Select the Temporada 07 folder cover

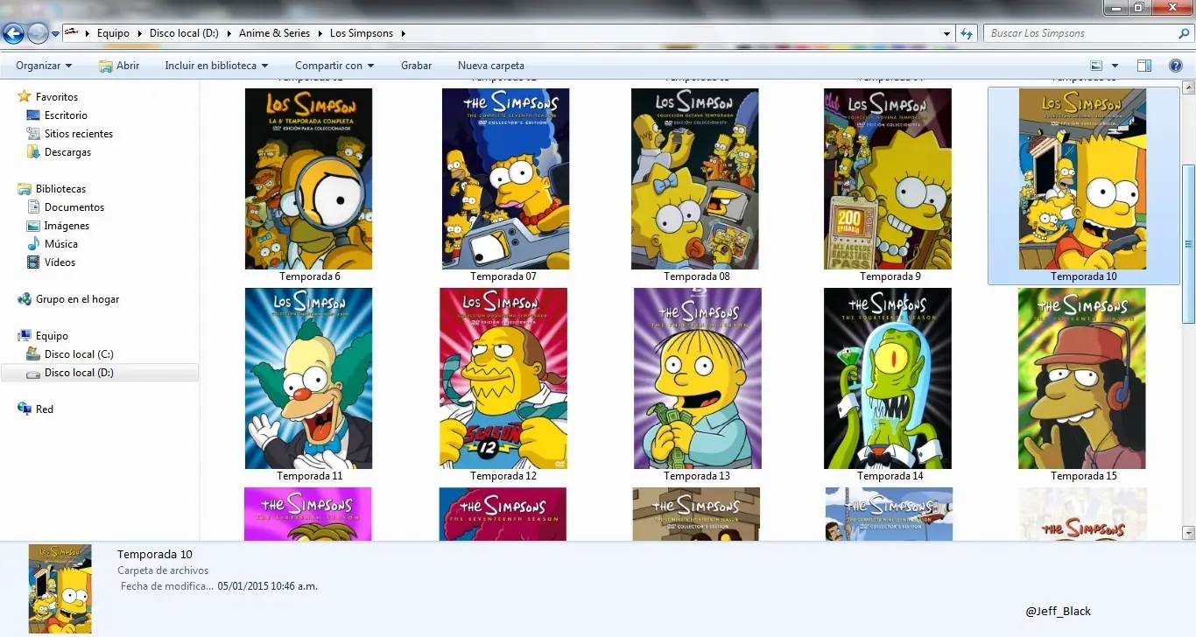point(506,178)
